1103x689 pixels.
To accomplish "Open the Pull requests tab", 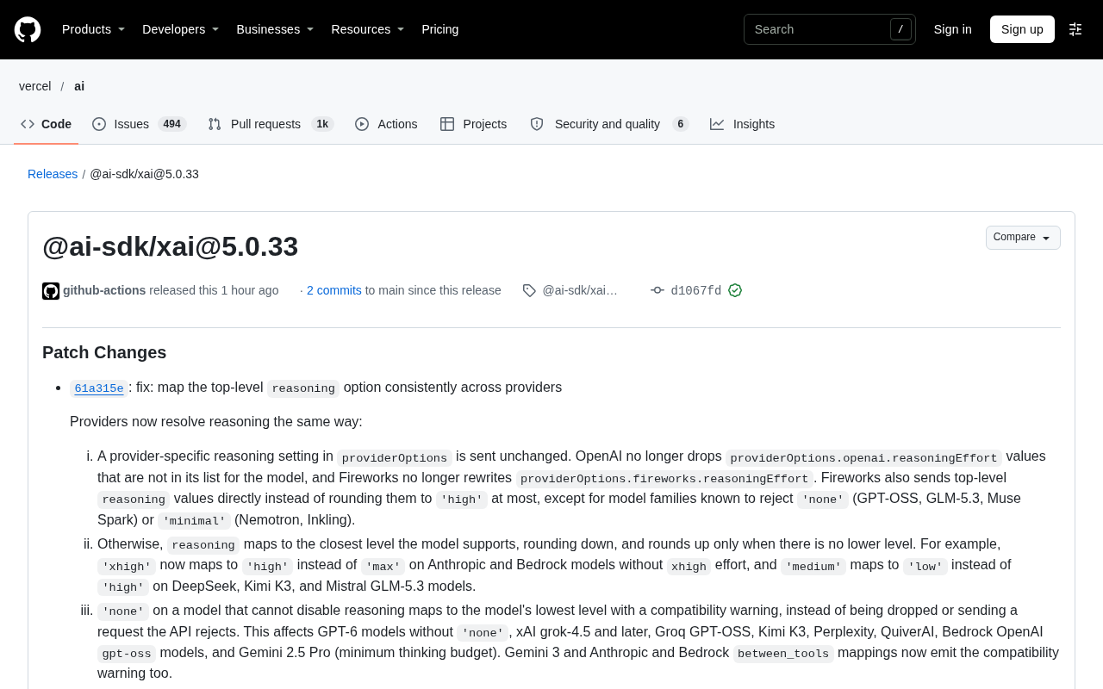I will (271, 124).
